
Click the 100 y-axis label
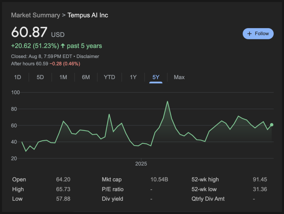[x=15, y=92]
